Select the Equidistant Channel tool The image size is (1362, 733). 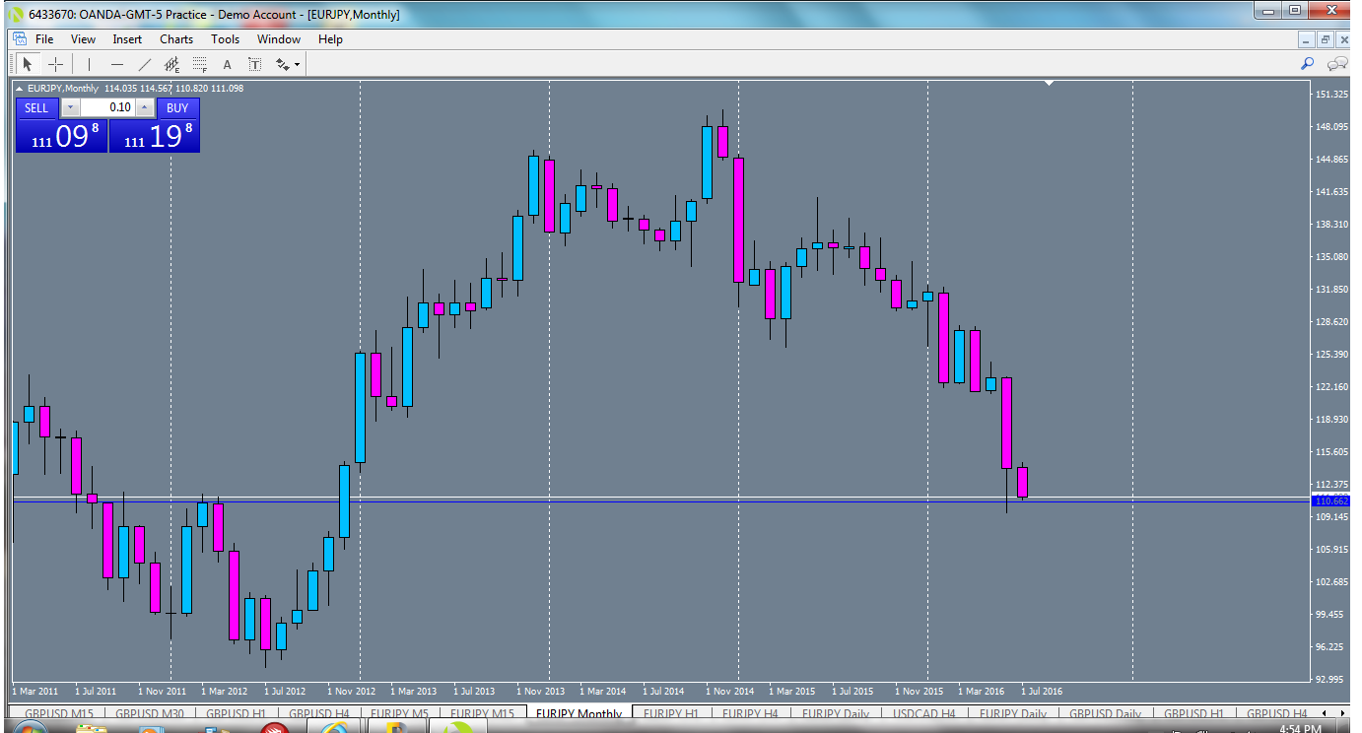point(171,63)
